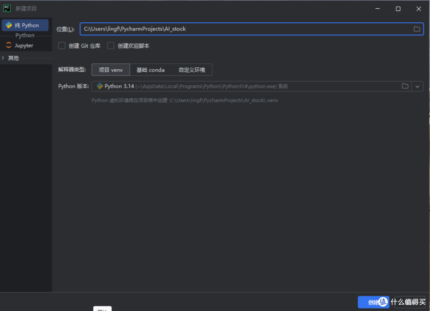Click the PyCharm logo in title bar
This screenshot has width=430, height=311.
pos(7,8)
